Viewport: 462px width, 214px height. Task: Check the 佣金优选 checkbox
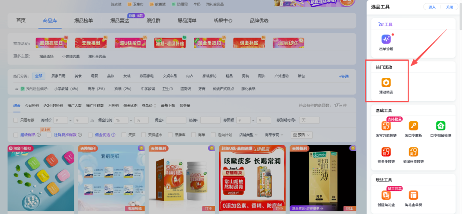pyautogui.click(x=90, y=135)
